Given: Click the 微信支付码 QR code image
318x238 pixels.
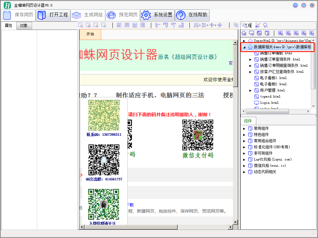Looking at the screenshot, I should click(x=198, y=135).
